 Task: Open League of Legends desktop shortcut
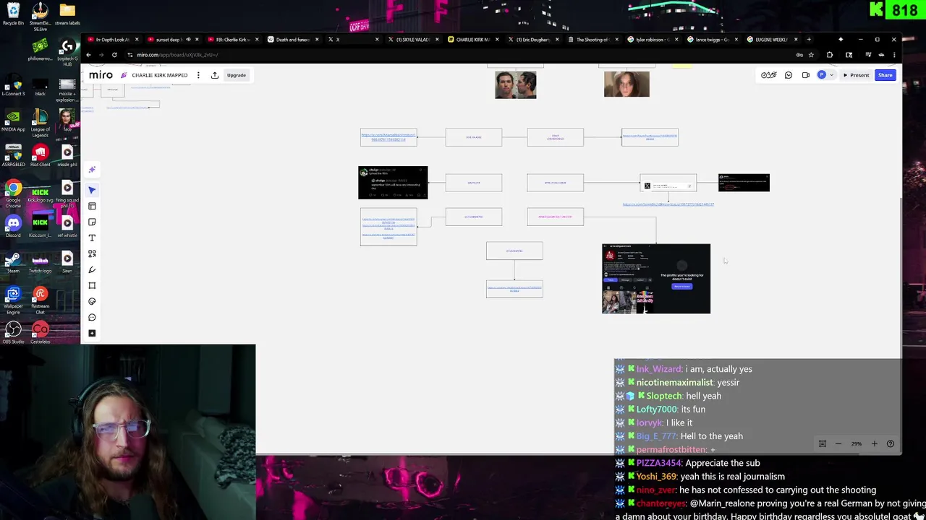[x=40, y=122]
